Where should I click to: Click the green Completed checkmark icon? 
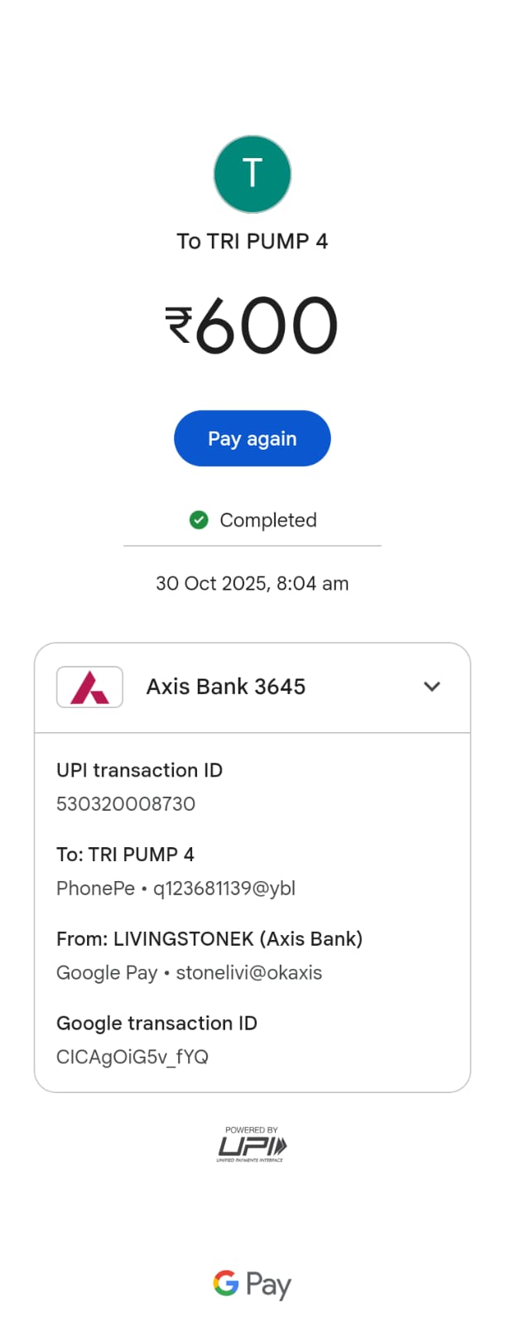click(x=199, y=520)
